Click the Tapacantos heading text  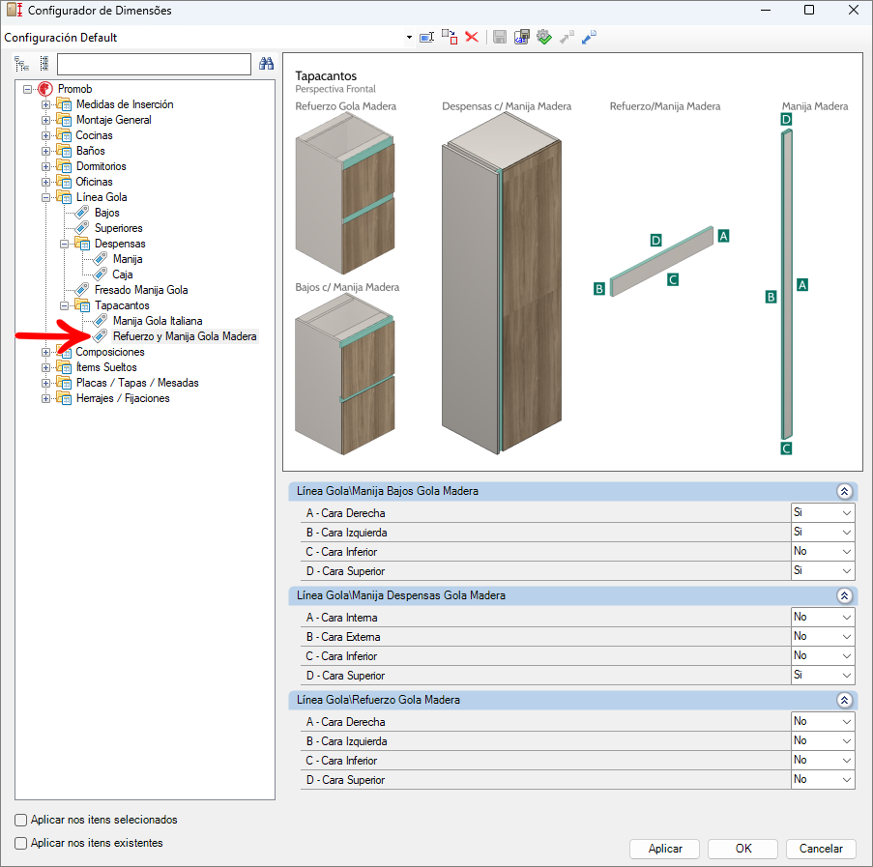326,75
